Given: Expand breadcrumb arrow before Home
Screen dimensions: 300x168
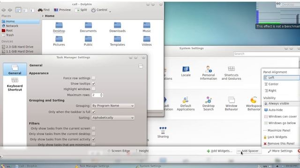Looking at the screenshot, I should [x=43, y=16].
